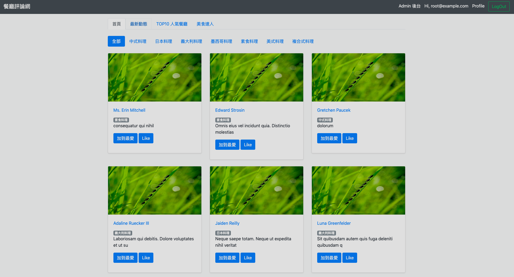Add Gretchen Paucek to 最愛
Screen dimensions: 514x277
[329, 138]
